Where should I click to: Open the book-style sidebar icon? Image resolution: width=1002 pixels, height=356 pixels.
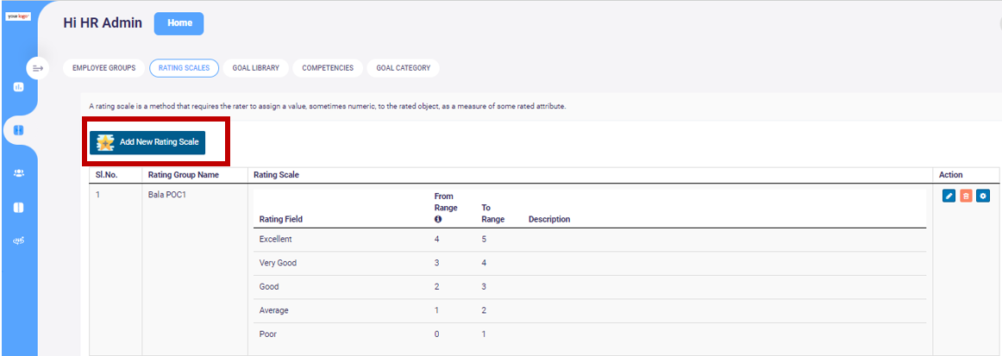point(18,207)
